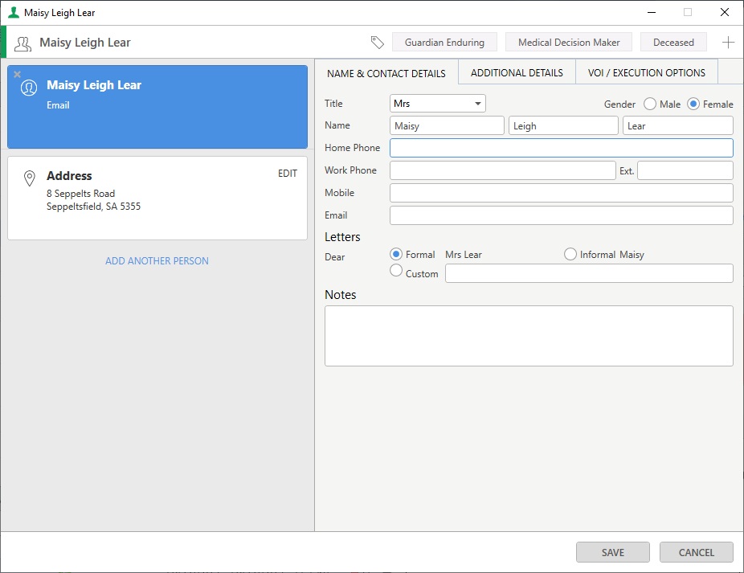This screenshot has height=573, width=744.
Task: Click the person avatar icon on blue card
Action: point(29,88)
